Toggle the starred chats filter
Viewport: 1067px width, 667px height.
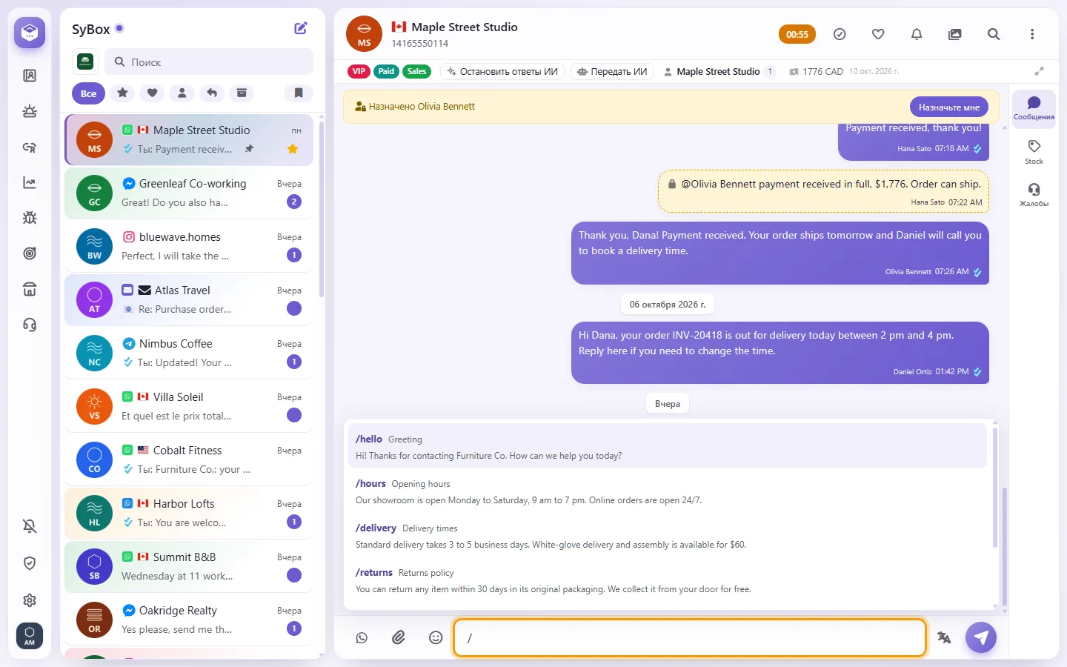click(x=122, y=93)
